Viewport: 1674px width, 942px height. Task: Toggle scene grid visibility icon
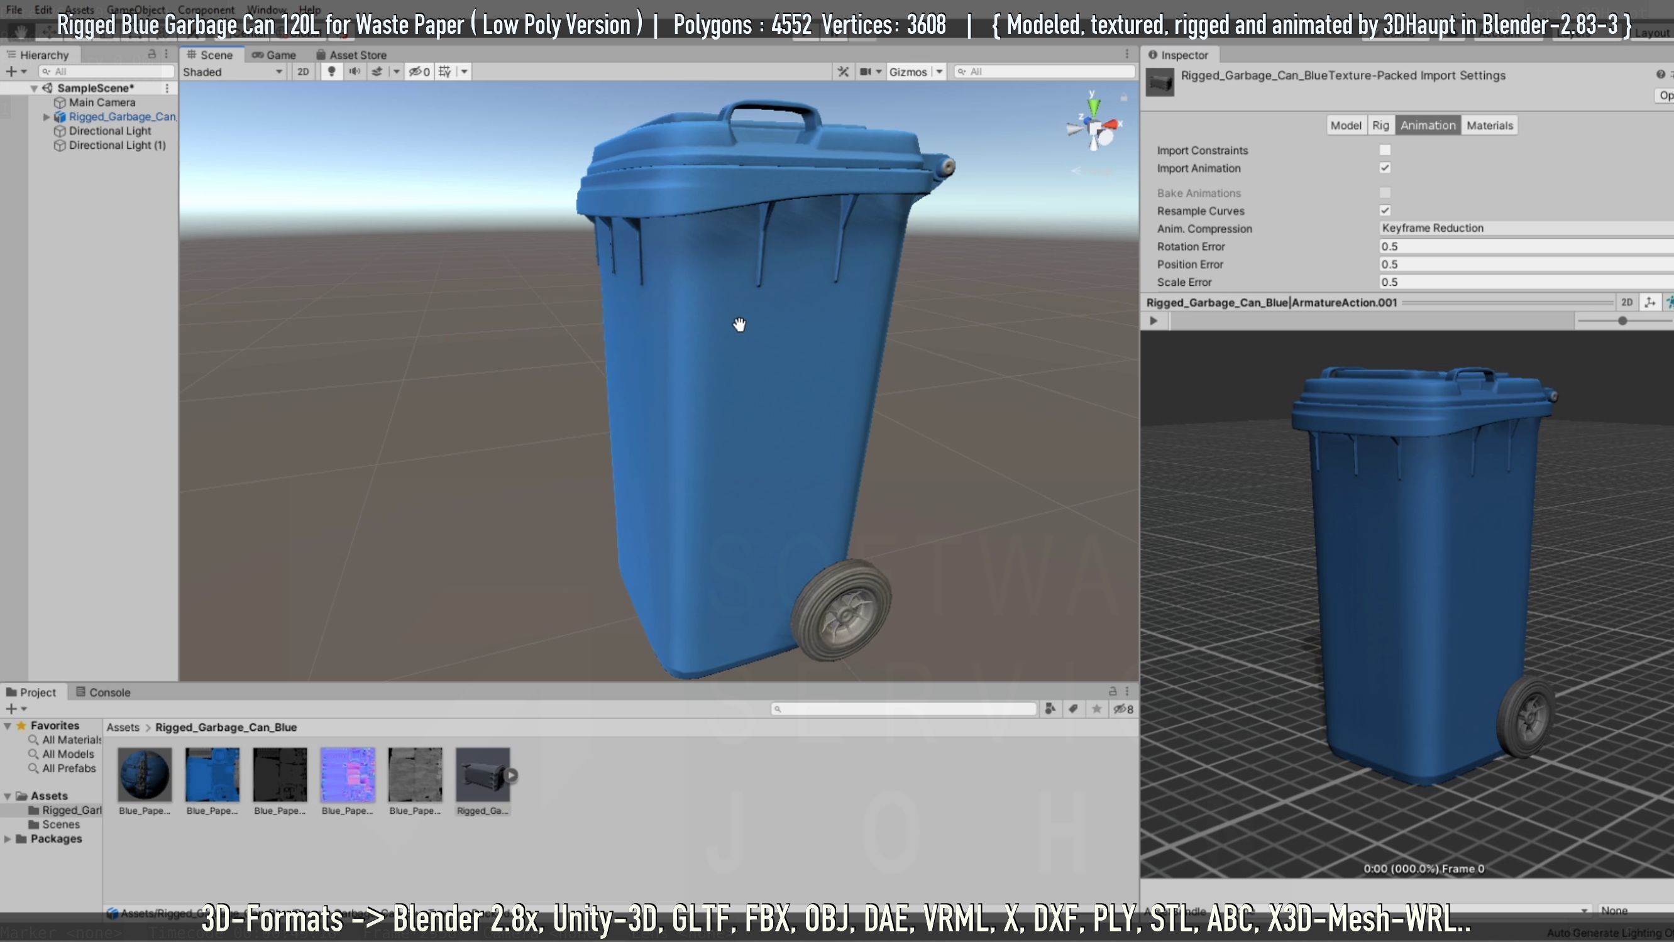[x=445, y=72]
